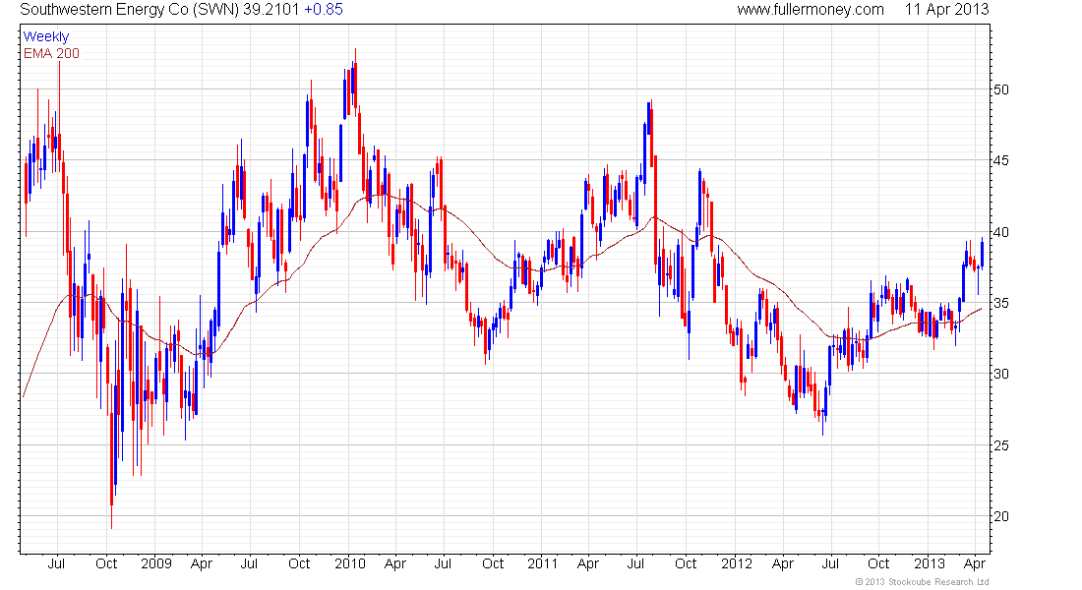Click the 2013 year label on time axis
The image size is (1082, 590).
[x=930, y=563]
